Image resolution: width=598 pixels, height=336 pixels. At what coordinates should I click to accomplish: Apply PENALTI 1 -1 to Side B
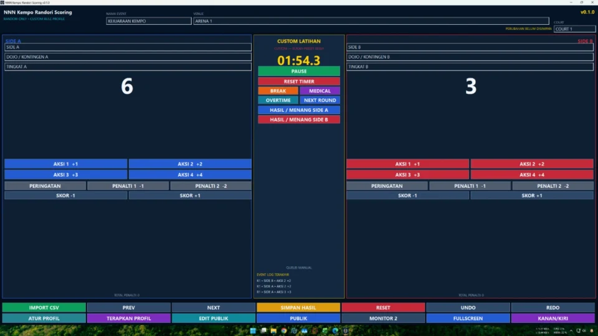click(x=470, y=186)
